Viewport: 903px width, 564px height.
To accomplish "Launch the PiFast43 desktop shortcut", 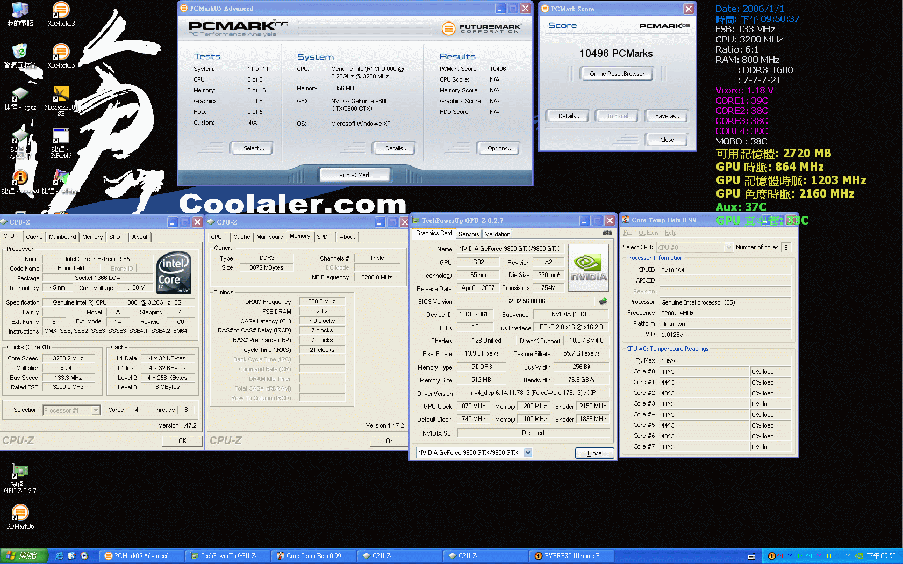I will [61, 143].
